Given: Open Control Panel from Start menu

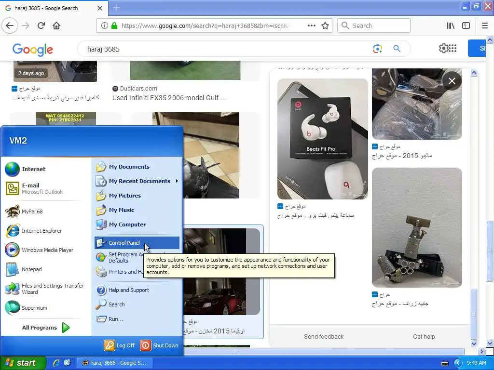Looking at the screenshot, I should tap(137, 243).
